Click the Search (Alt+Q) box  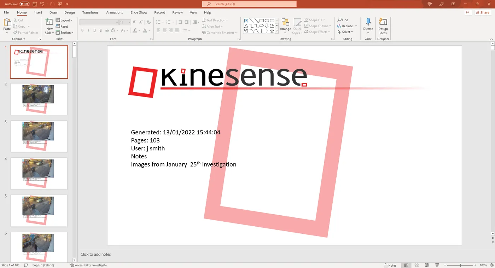click(249, 4)
